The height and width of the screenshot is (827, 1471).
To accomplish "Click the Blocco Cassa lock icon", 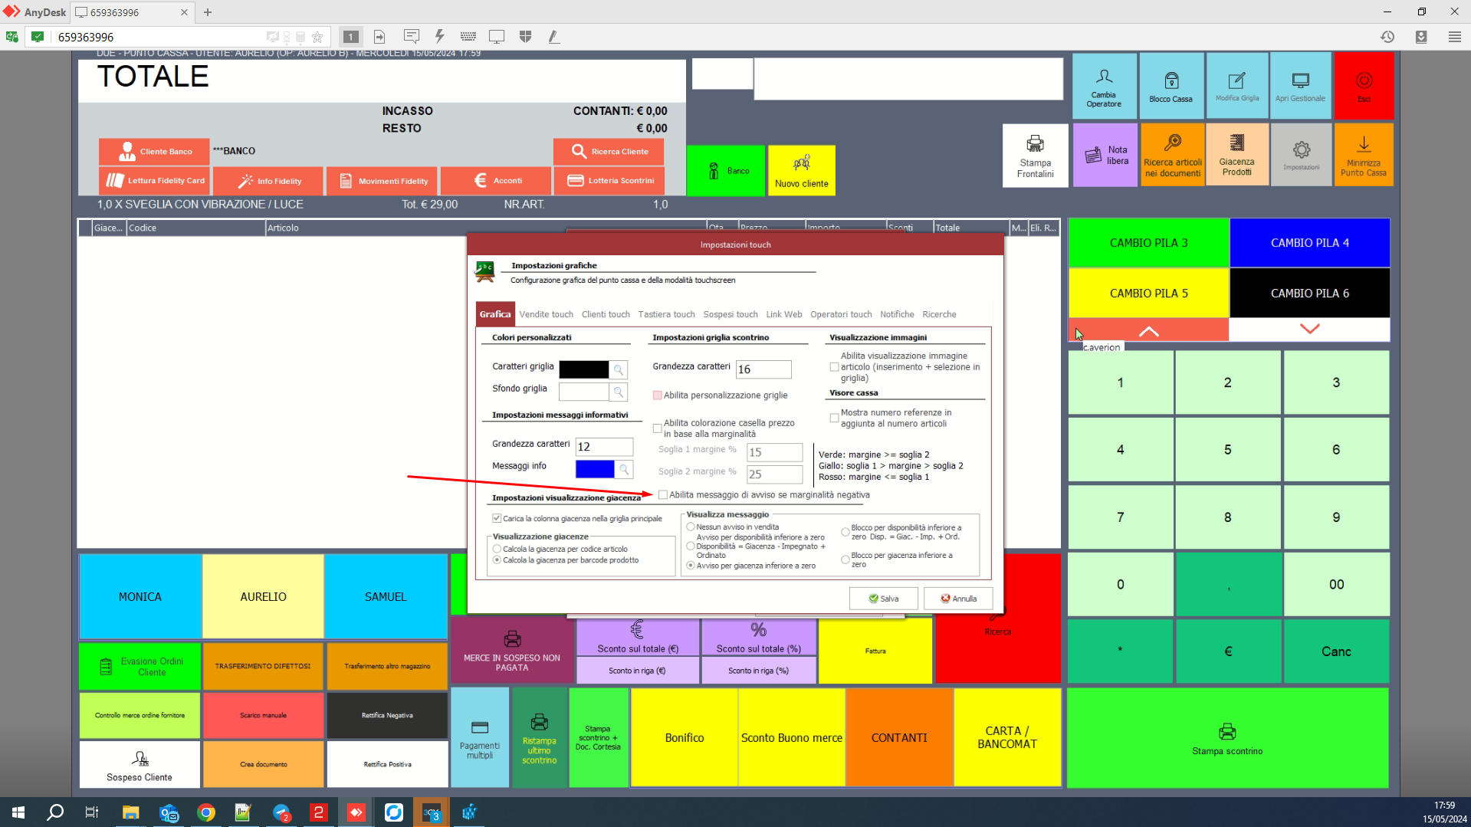I will pos(1171,85).
